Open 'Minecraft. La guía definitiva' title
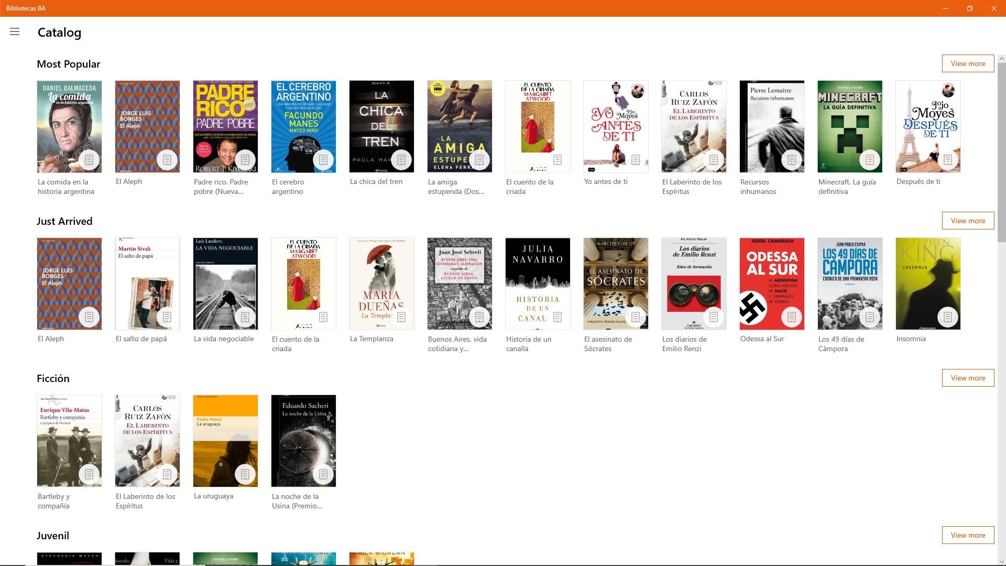This screenshot has height=566, width=1006. tap(847, 187)
